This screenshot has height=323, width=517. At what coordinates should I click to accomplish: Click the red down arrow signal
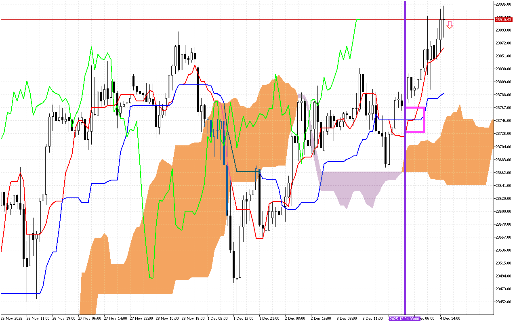[x=450, y=25]
